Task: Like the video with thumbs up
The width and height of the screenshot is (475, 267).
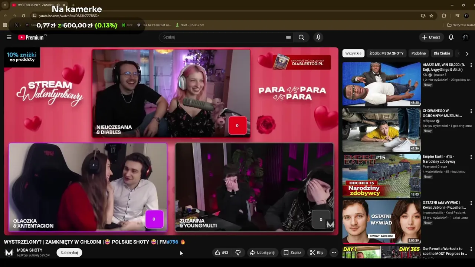Action: click(x=222, y=253)
